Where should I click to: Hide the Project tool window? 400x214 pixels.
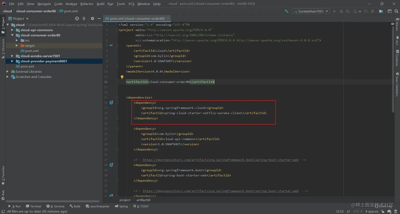(99, 18)
